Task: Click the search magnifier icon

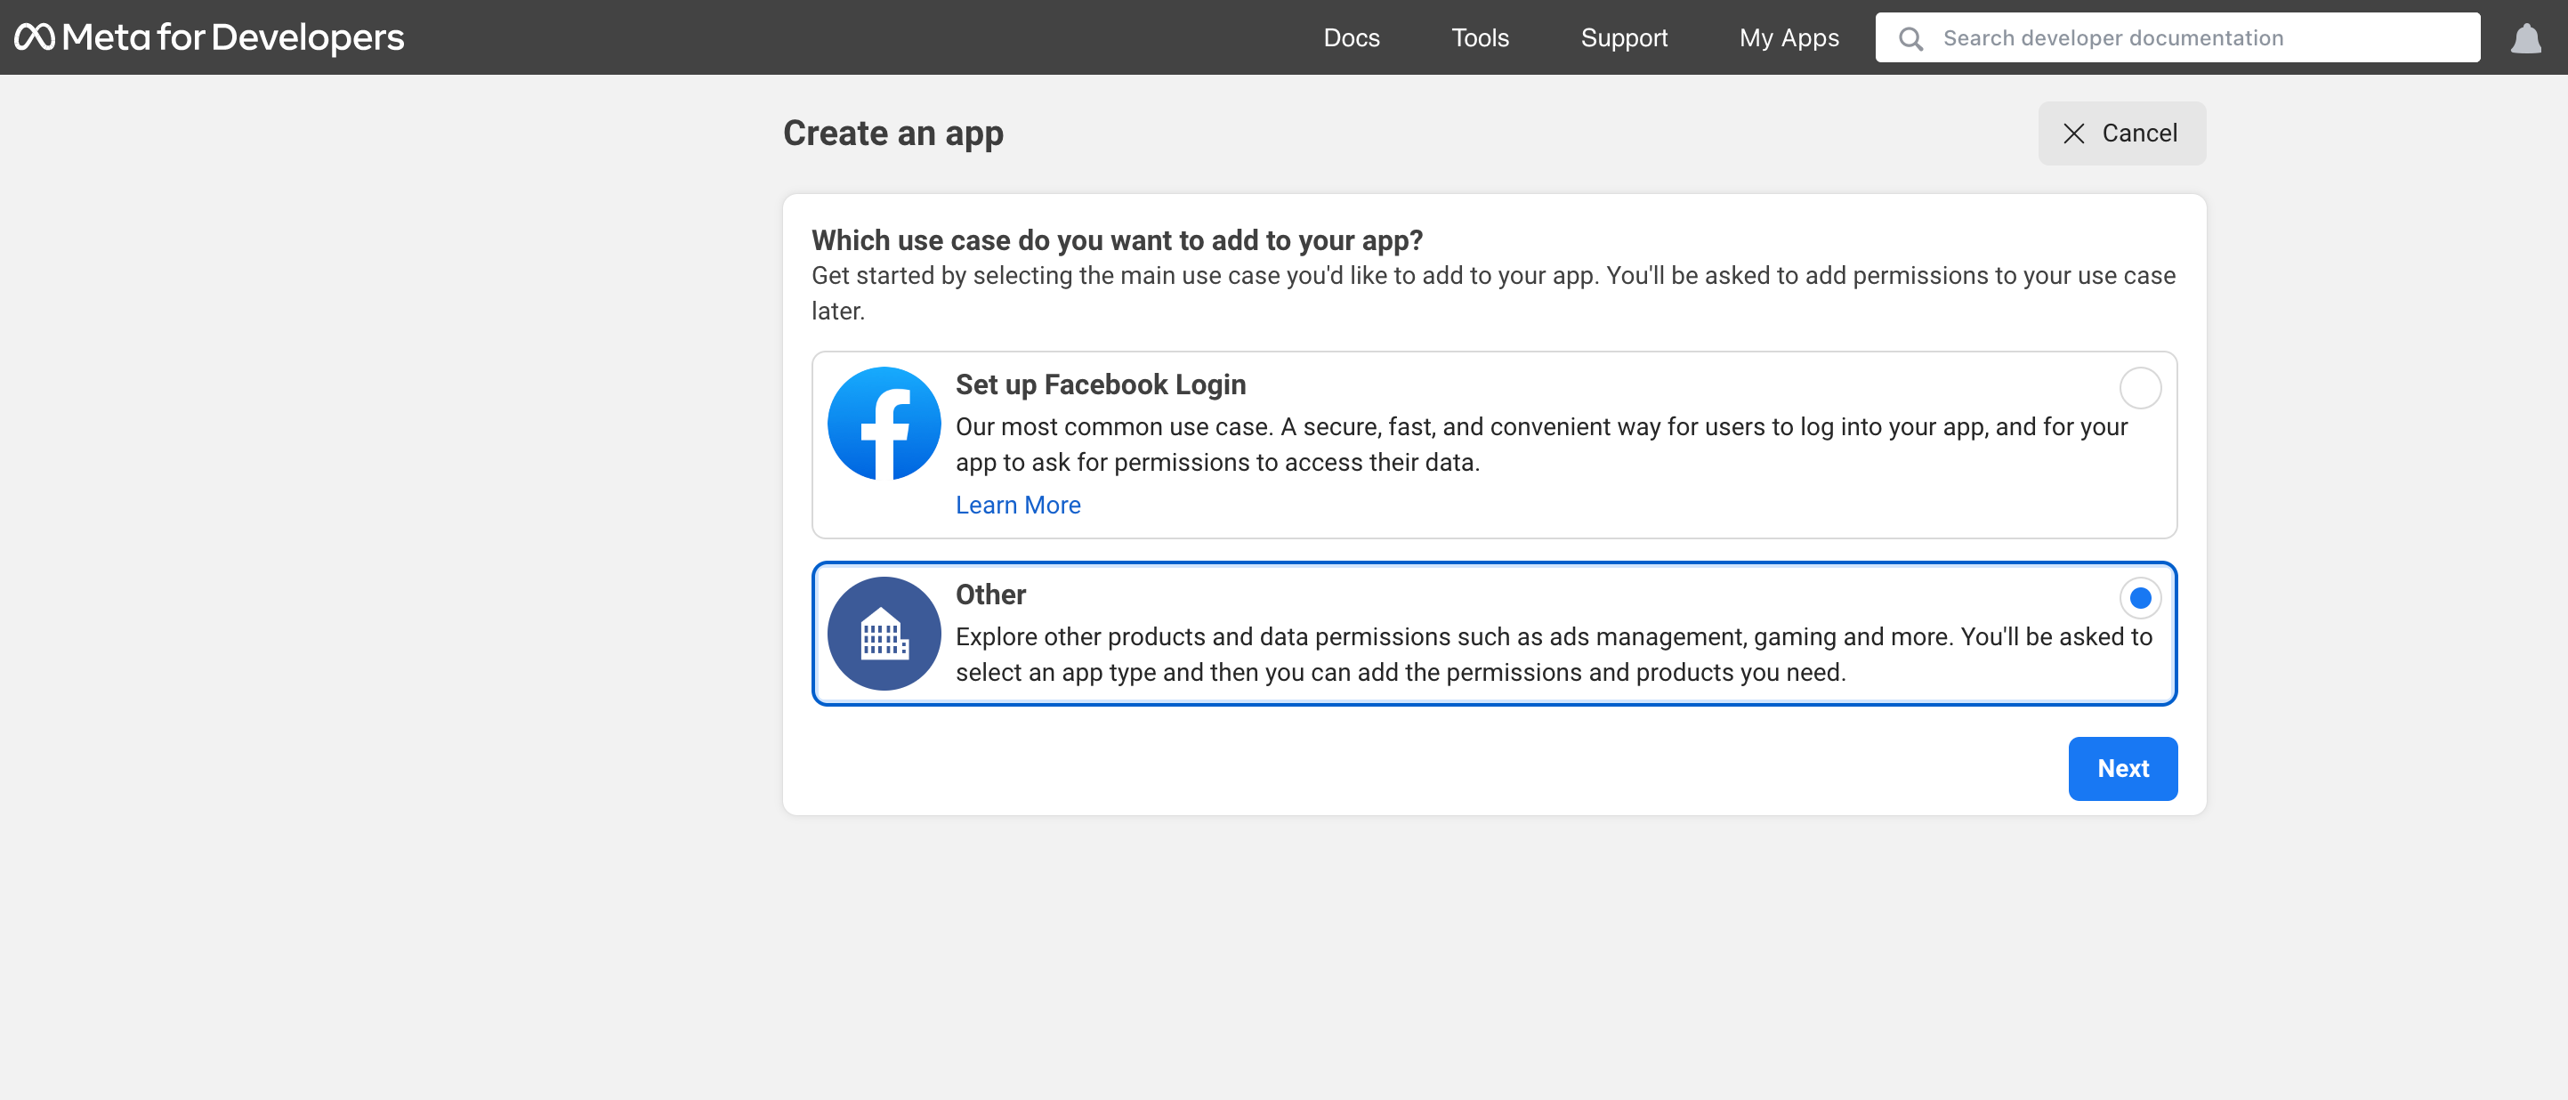Action: coord(1910,38)
